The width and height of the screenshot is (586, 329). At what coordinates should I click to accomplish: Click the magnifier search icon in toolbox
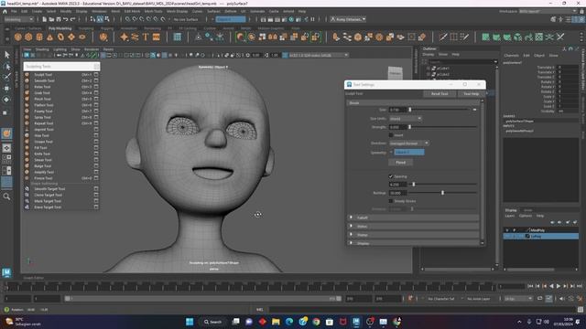6,196
